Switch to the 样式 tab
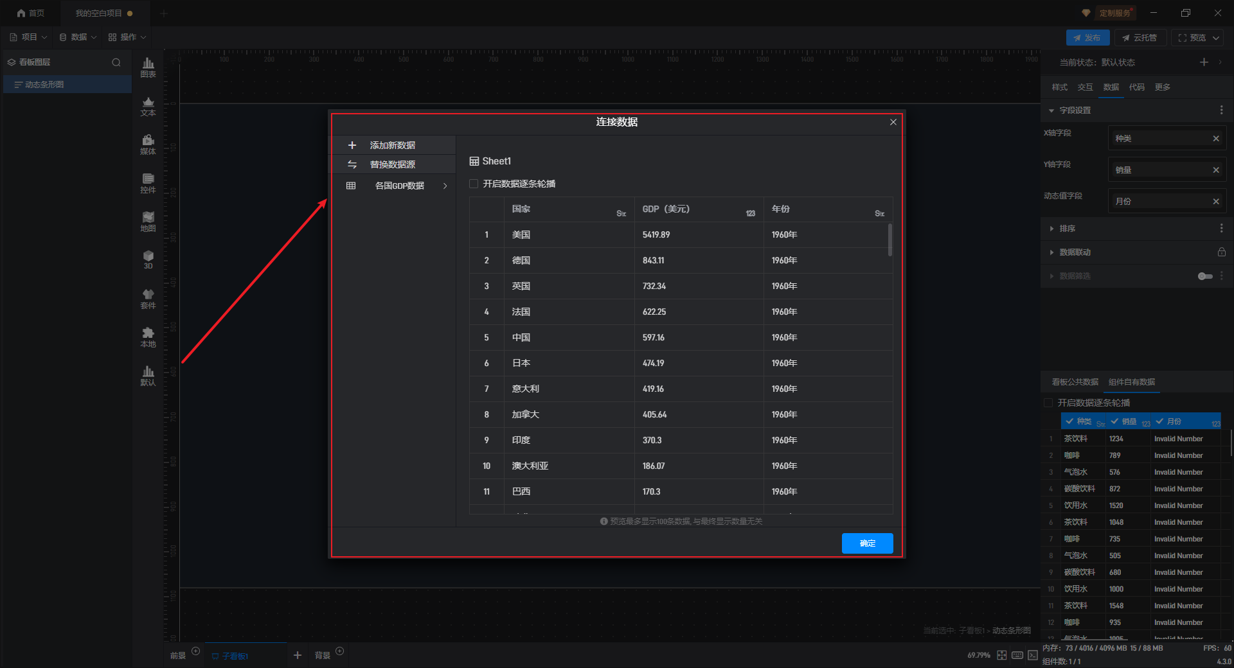Screen dimensions: 1234x668 pyautogui.click(x=1059, y=87)
